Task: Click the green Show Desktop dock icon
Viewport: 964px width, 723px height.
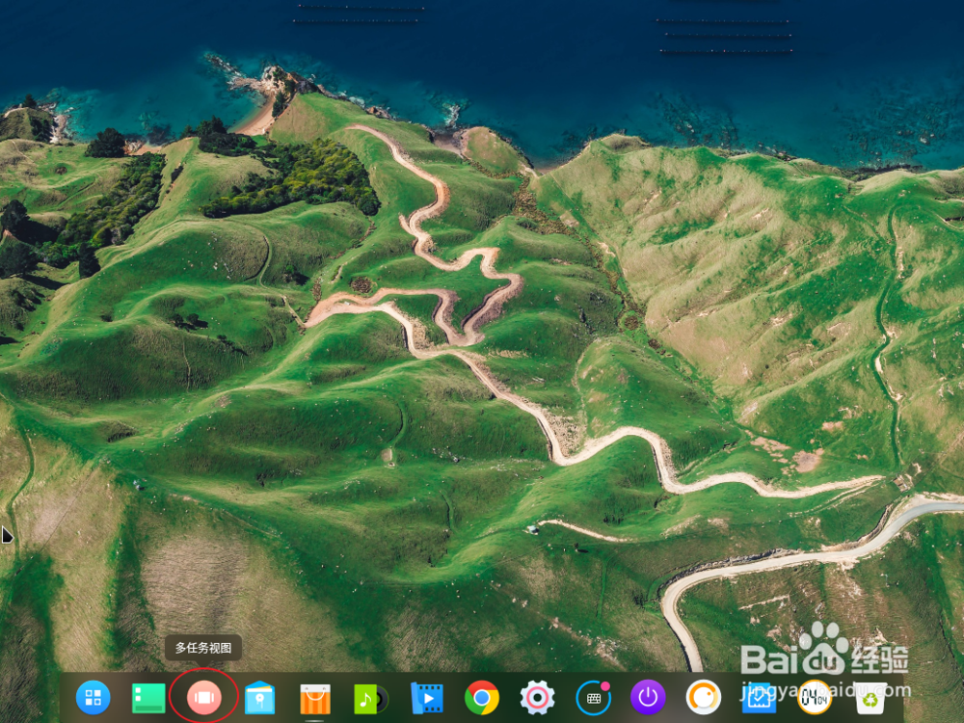Action: pyautogui.click(x=148, y=698)
